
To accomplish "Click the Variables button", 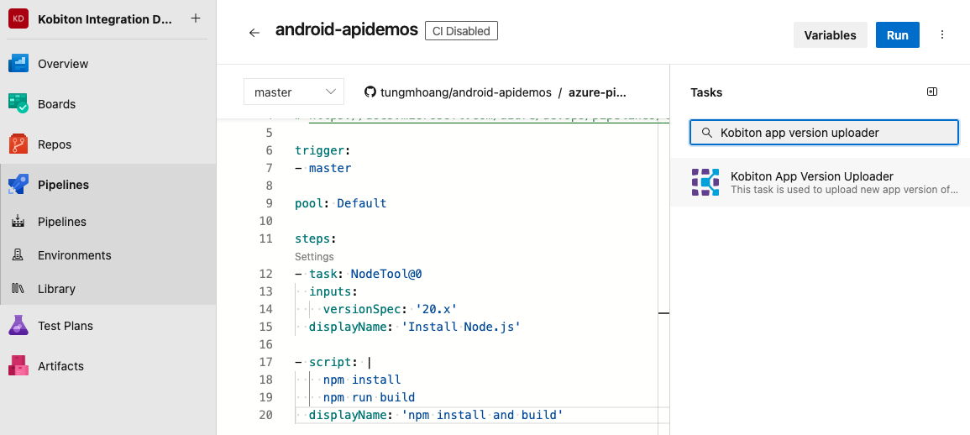I will coord(831,34).
